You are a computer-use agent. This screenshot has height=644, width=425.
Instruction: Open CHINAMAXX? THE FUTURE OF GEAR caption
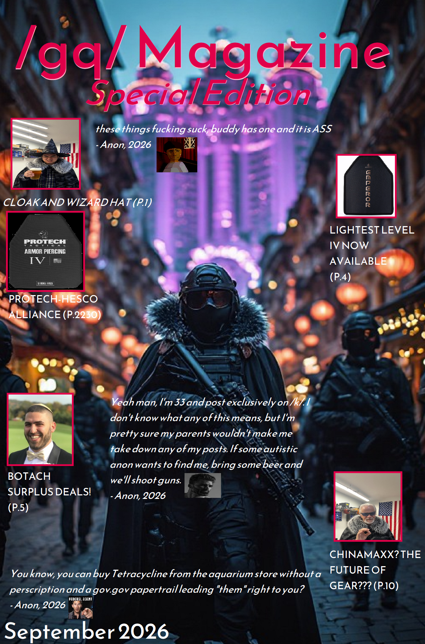(x=375, y=570)
